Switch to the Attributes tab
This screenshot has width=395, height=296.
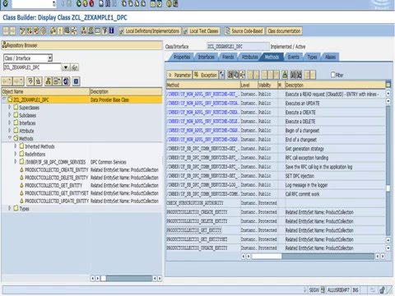pos(250,57)
